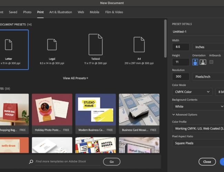Switch to the Art & Illustration tab
This screenshot has width=224, height=172.
point(61,12)
